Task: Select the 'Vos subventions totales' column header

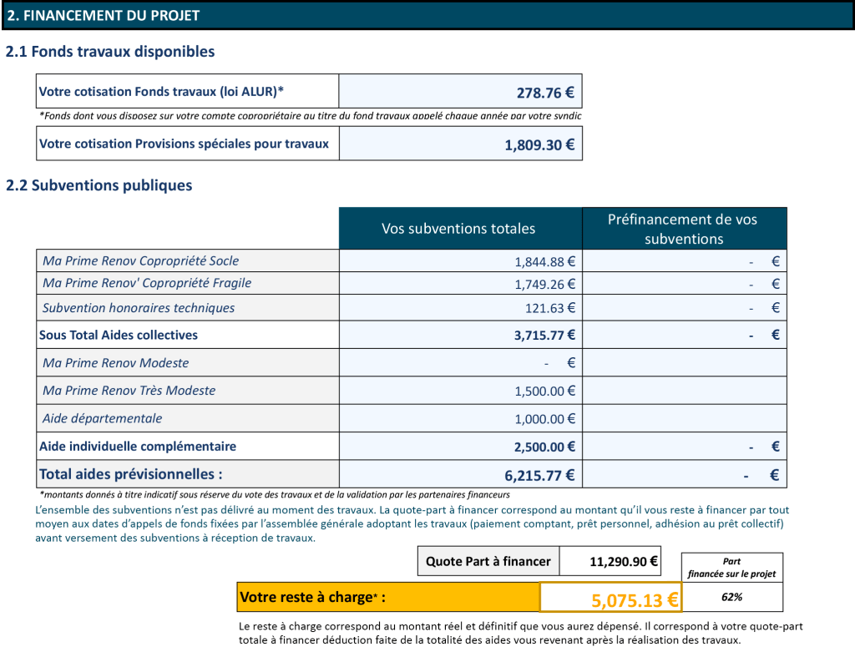Action: tap(459, 228)
